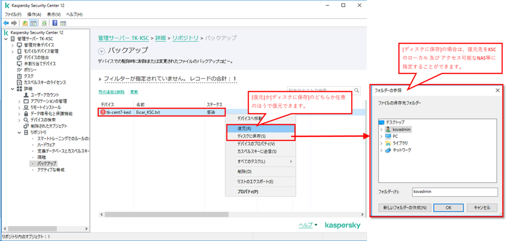Click the 列の追加と削除 link
The width and height of the screenshot is (507, 241).
[111, 92]
